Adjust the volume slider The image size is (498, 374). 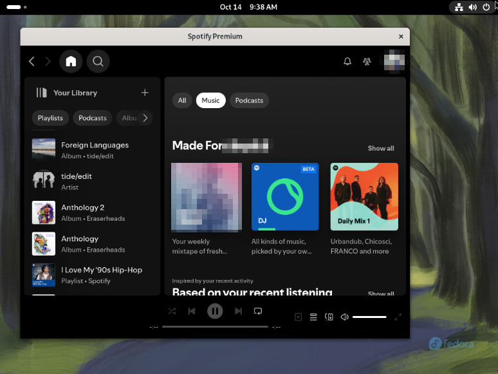369,317
